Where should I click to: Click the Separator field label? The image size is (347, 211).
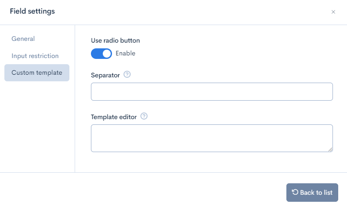tap(105, 75)
